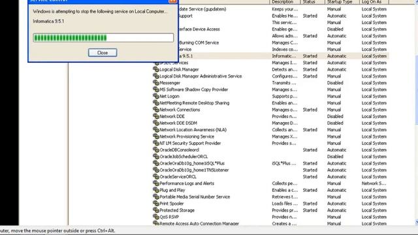Click the OracleOraDb10g_home1iSQL*Plus service icon
The height and width of the screenshot is (235, 418).
[156, 163]
